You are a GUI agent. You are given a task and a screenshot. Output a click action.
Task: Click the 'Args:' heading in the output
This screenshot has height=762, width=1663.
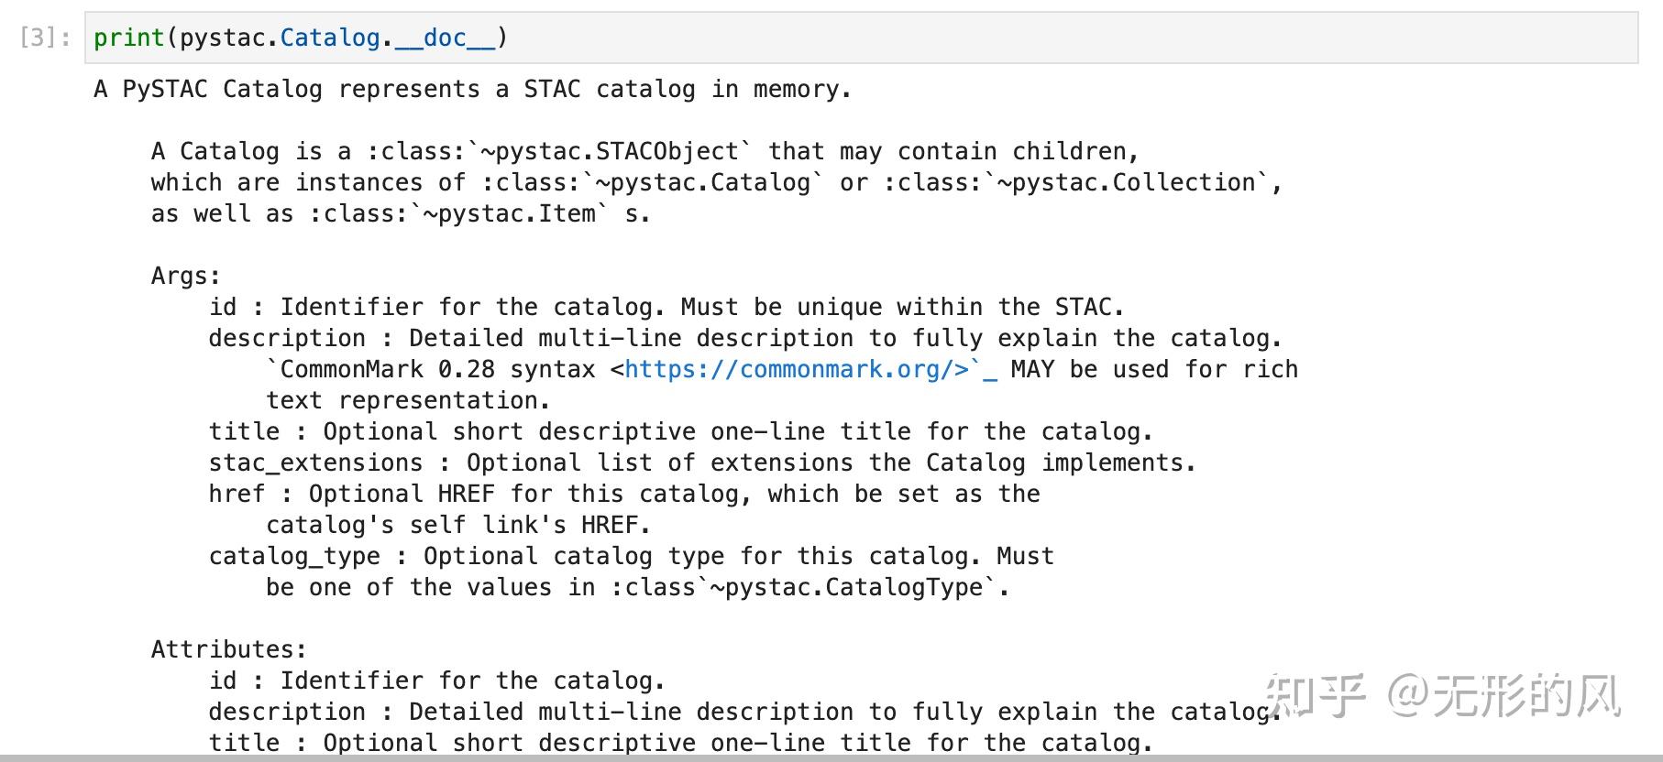[186, 276]
